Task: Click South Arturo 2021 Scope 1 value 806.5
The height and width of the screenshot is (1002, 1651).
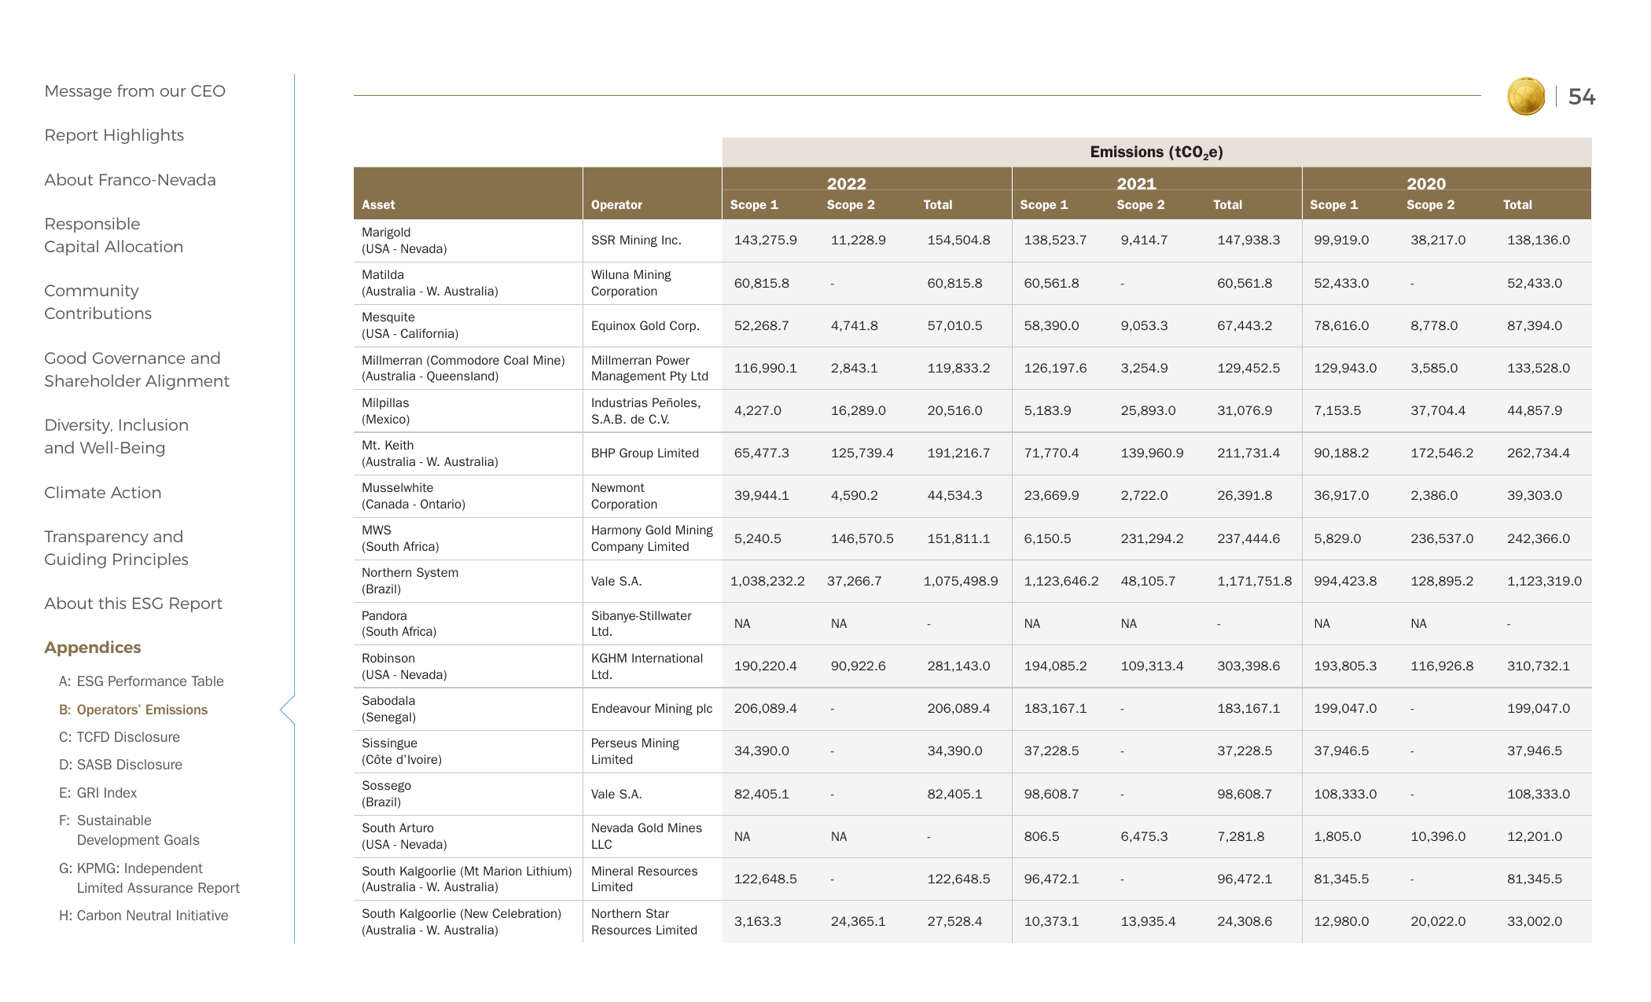Action: 1042,836
